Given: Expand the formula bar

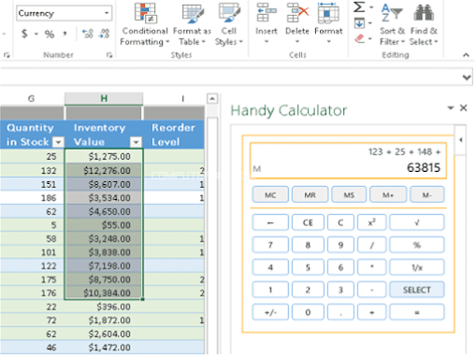Looking at the screenshot, I should pos(467,77).
